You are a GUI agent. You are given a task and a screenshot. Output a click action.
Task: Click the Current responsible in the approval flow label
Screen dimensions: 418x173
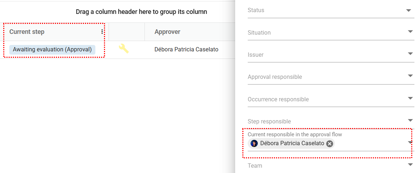click(x=295, y=134)
